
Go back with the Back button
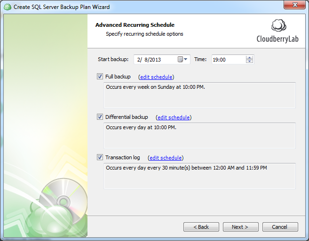pyautogui.click(x=201, y=227)
